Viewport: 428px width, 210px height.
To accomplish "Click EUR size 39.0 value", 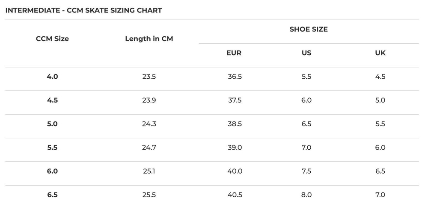I will click(x=235, y=148).
